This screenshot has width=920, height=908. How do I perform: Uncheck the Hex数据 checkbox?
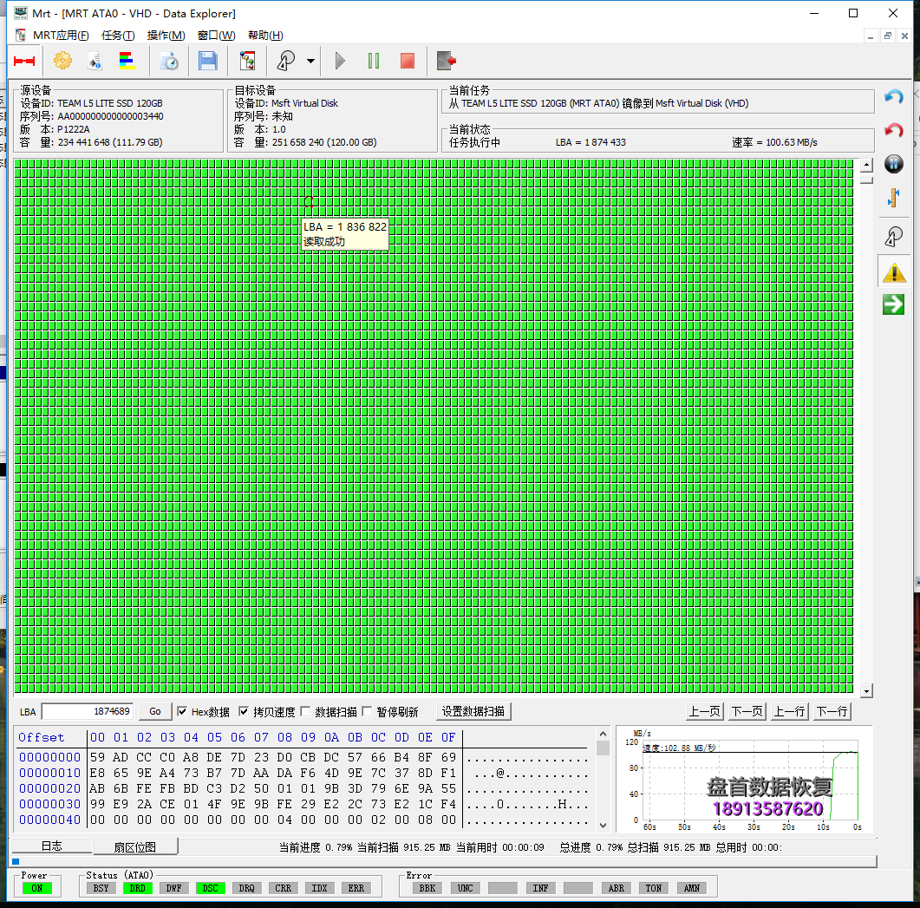[x=183, y=712]
